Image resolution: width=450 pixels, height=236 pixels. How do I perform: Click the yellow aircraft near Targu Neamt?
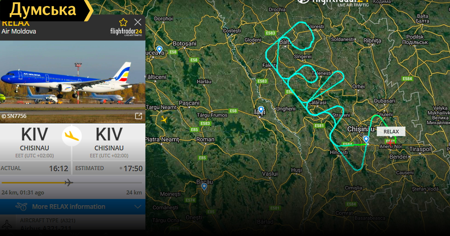tap(164, 119)
